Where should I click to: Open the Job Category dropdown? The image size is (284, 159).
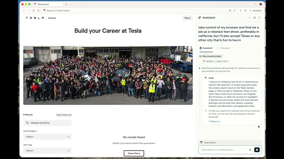(x=47, y=137)
